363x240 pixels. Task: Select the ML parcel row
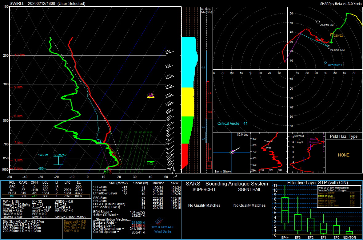46,190
